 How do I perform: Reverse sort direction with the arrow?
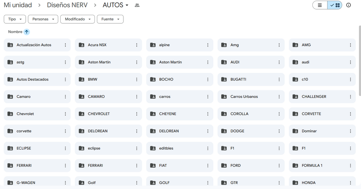pos(27,32)
